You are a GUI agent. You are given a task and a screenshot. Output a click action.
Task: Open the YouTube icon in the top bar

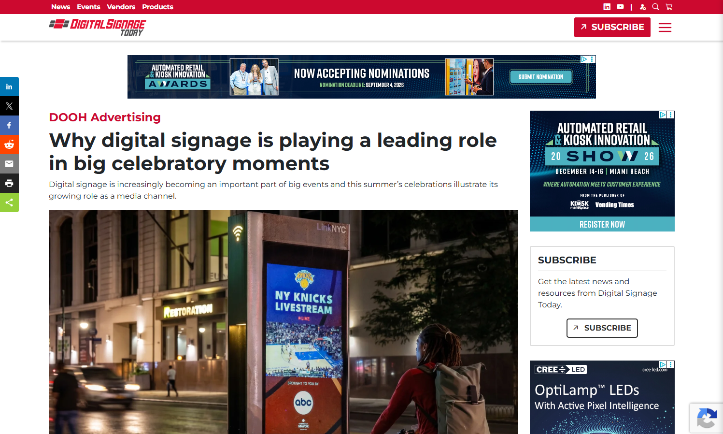[x=620, y=7]
